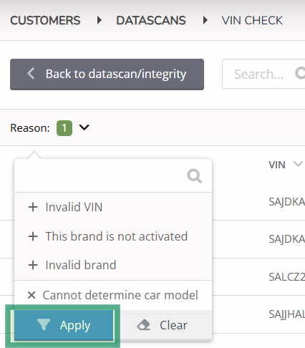Go to the CUSTOMERS breadcrumb
Image resolution: width=305 pixels, height=348 pixels.
tap(45, 20)
